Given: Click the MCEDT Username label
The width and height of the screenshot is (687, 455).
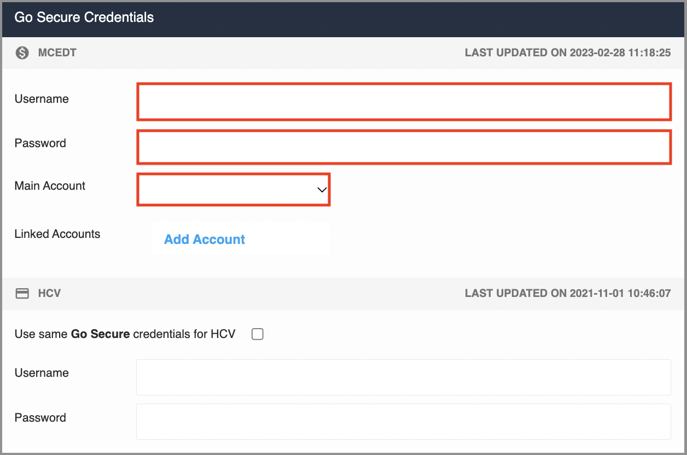Looking at the screenshot, I should 42,99.
